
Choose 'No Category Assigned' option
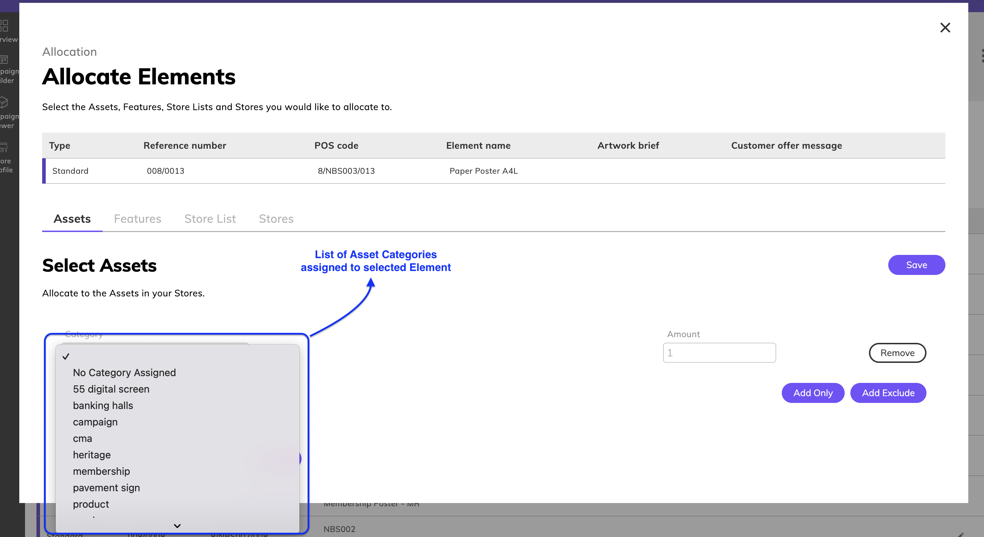click(124, 373)
